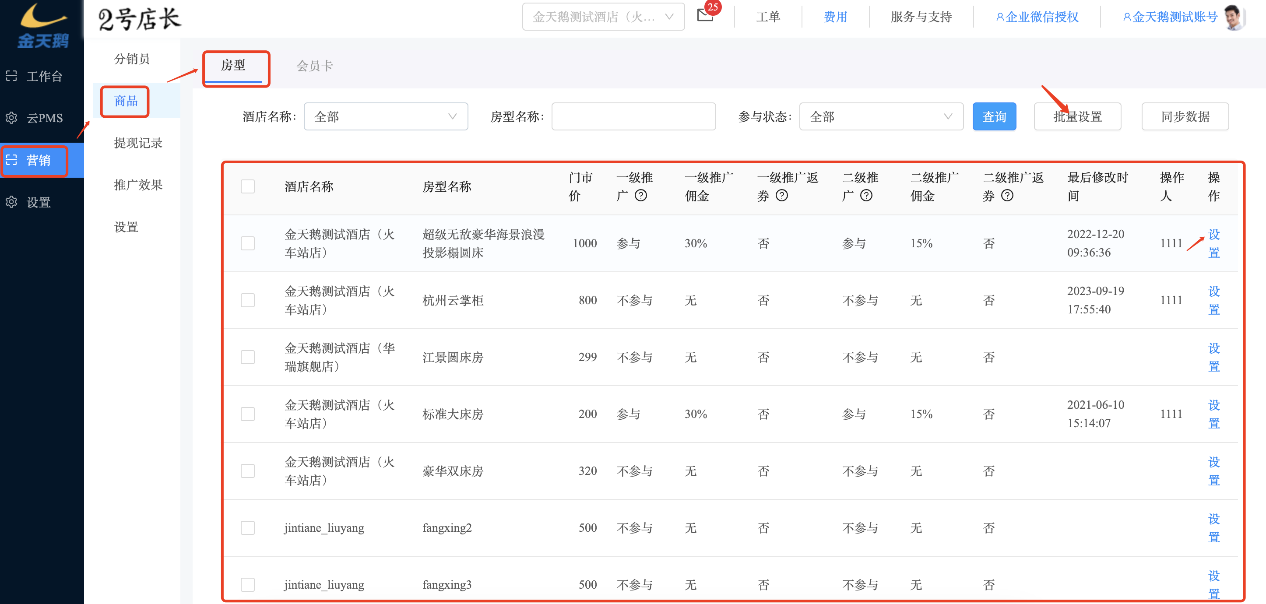The width and height of the screenshot is (1266, 604).
Task: Click the user avatar photo
Action: pyautogui.click(x=1233, y=17)
